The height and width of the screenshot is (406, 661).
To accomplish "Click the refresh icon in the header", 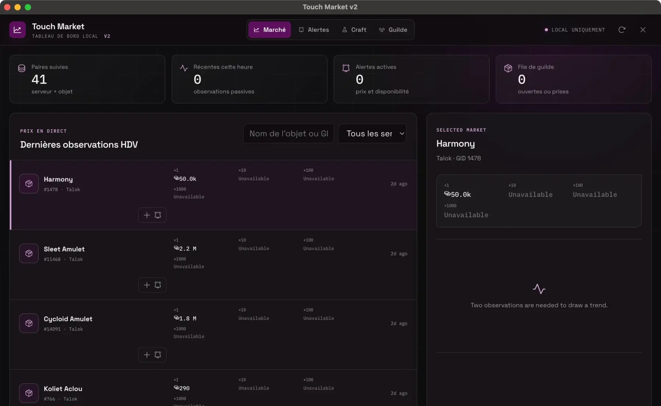I will pos(622,30).
